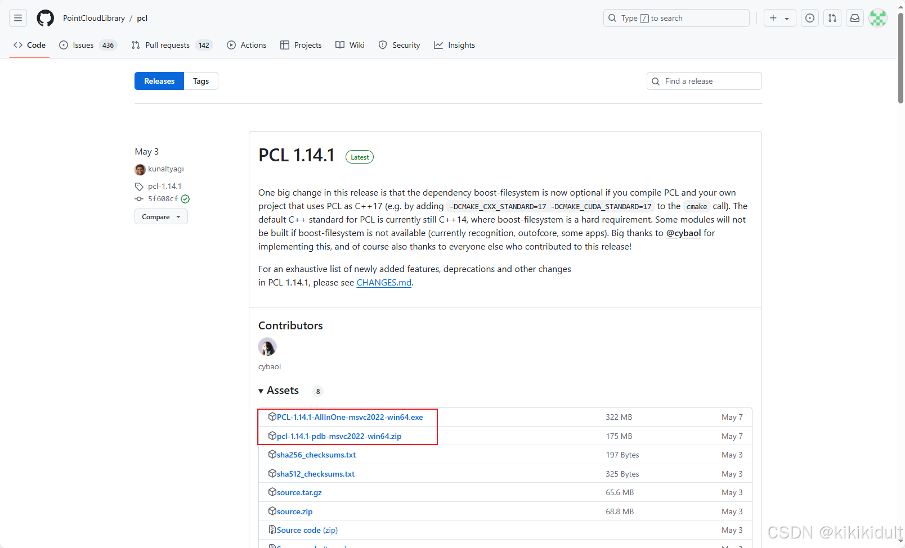Click the page vertical scrollbar
Image resolution: width=905 pixels, height=548 pixels.
pyautogui.click(x=900, y=58)
